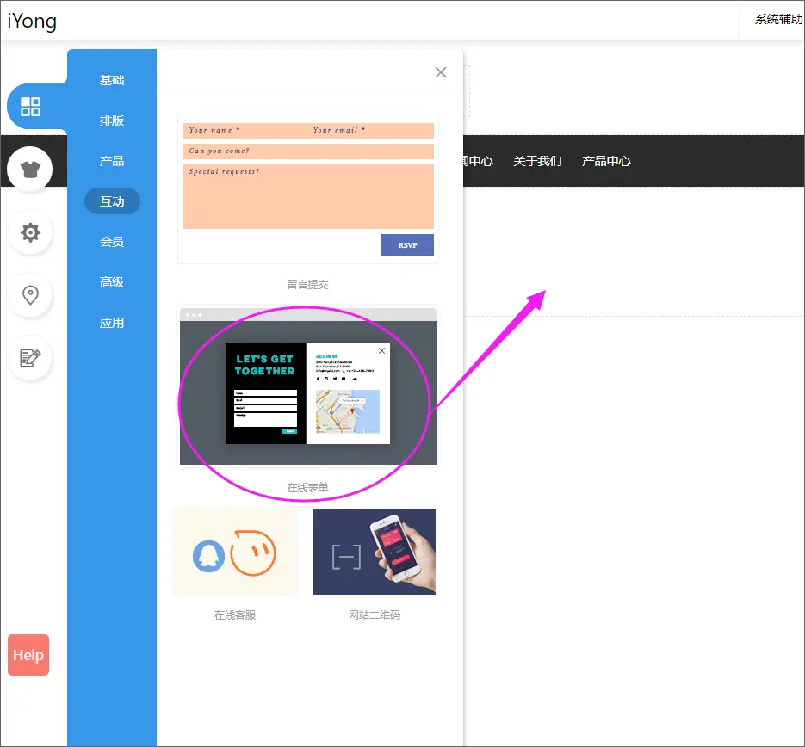
Task: Open the components grid icon in sidebar
Action: (x=30, y=107)
